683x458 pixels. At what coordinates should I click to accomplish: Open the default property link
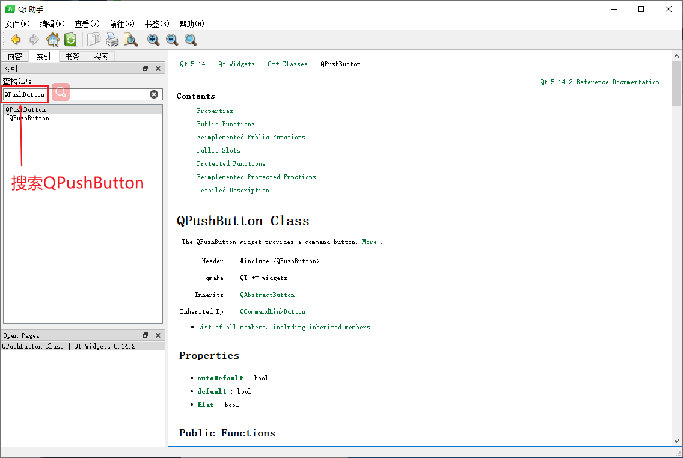pyautogui.click(x=212, y=391)
